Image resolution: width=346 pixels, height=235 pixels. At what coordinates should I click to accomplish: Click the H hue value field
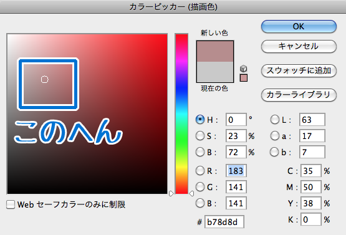(236, 120)
